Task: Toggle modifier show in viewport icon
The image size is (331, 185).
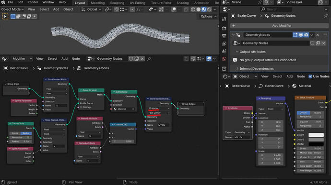Action: click(x=301, y=35)
